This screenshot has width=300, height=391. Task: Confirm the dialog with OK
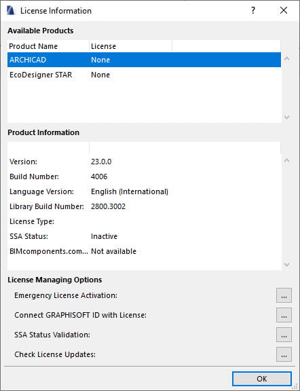261,379
